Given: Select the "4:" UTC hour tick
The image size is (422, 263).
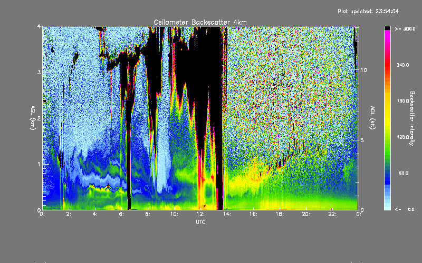Looking at the screenshot, I should (x=95, y=214).
